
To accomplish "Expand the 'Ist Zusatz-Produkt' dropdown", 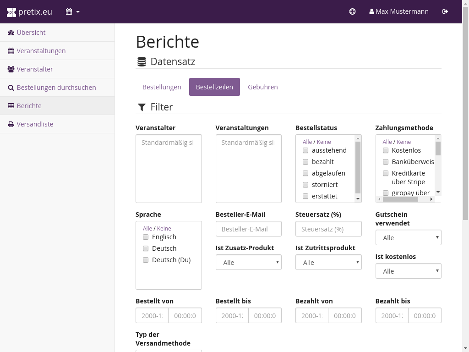I will pyautogui.click(x=248, y=263).
